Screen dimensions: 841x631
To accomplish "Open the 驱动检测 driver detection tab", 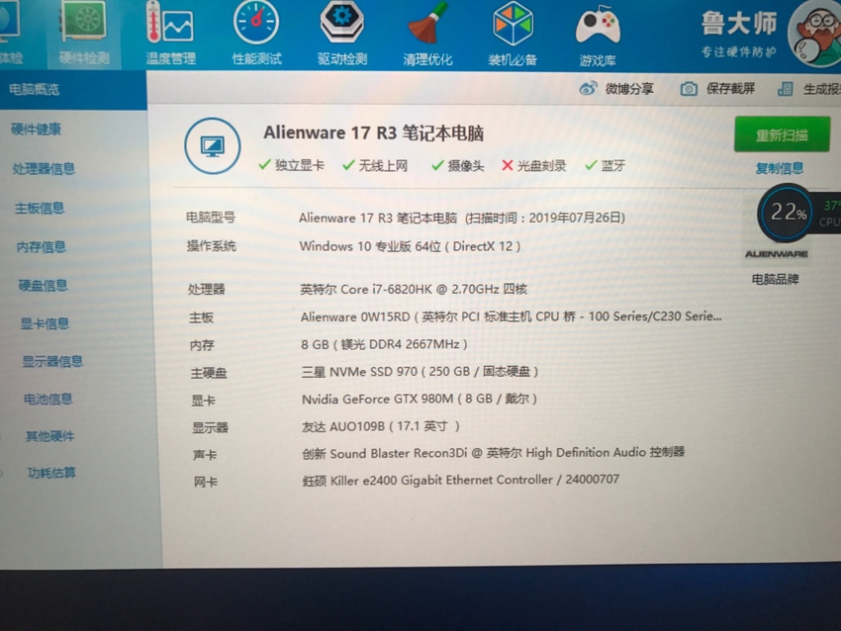I will click(x=342, y=35).
